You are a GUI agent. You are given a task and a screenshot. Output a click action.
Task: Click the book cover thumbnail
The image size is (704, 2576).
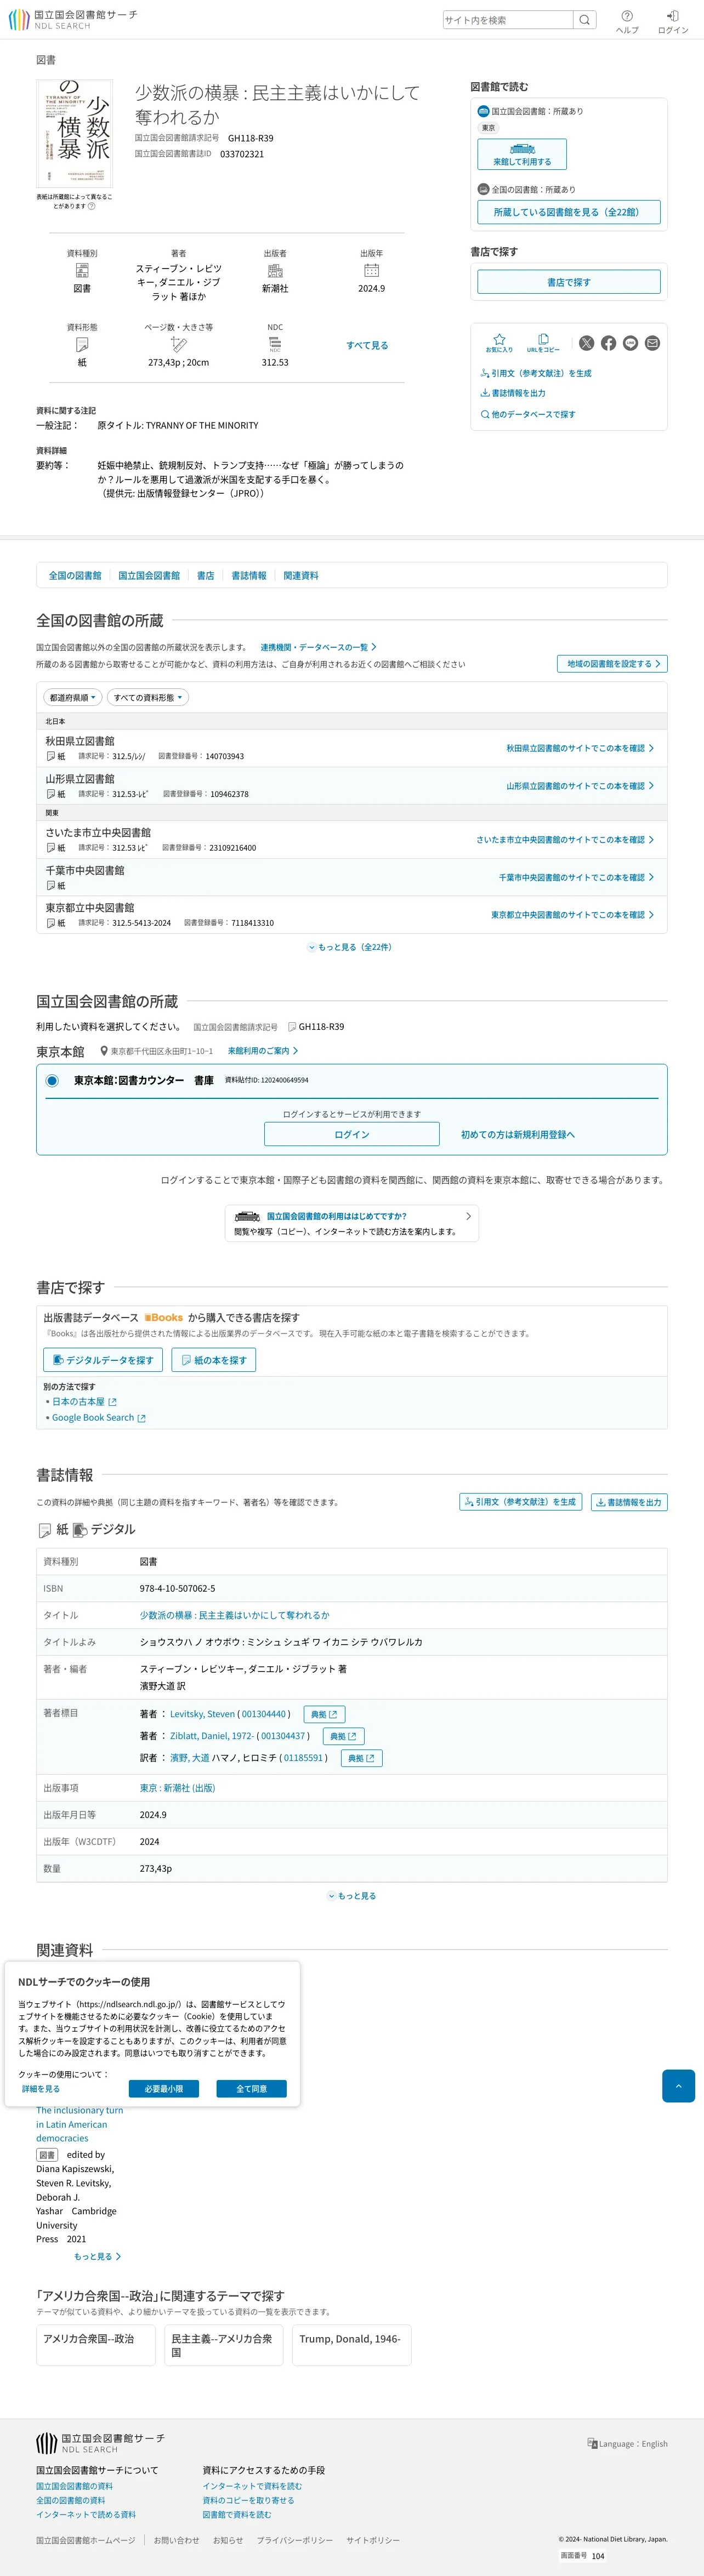pos(74,134)
